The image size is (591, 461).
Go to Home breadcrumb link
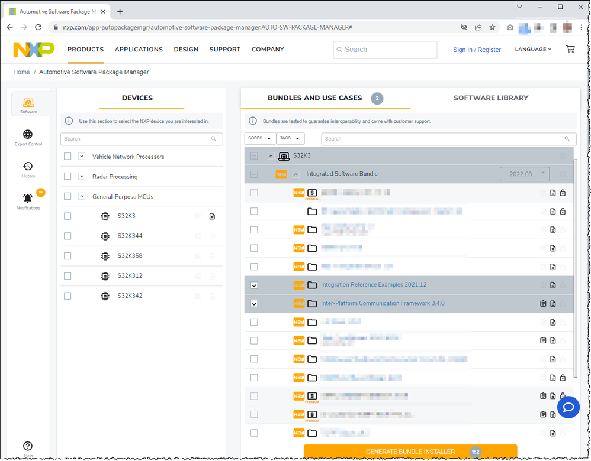[21, 72]
